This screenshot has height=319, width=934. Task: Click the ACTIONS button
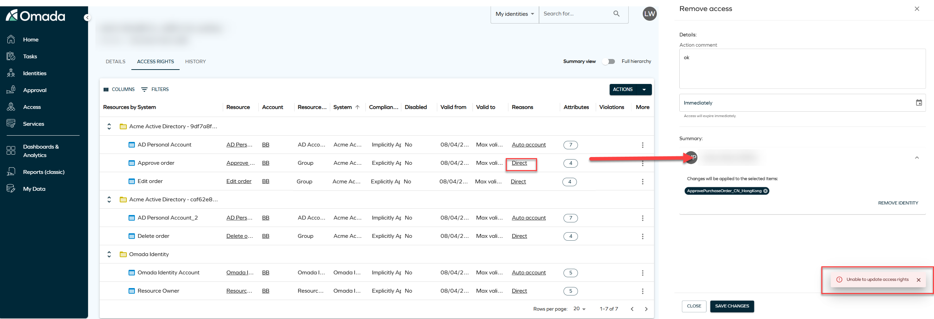point(623,89)
